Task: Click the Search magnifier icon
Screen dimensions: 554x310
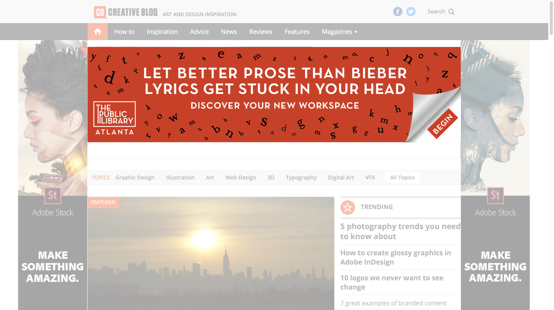Action: tap(451, 12)
